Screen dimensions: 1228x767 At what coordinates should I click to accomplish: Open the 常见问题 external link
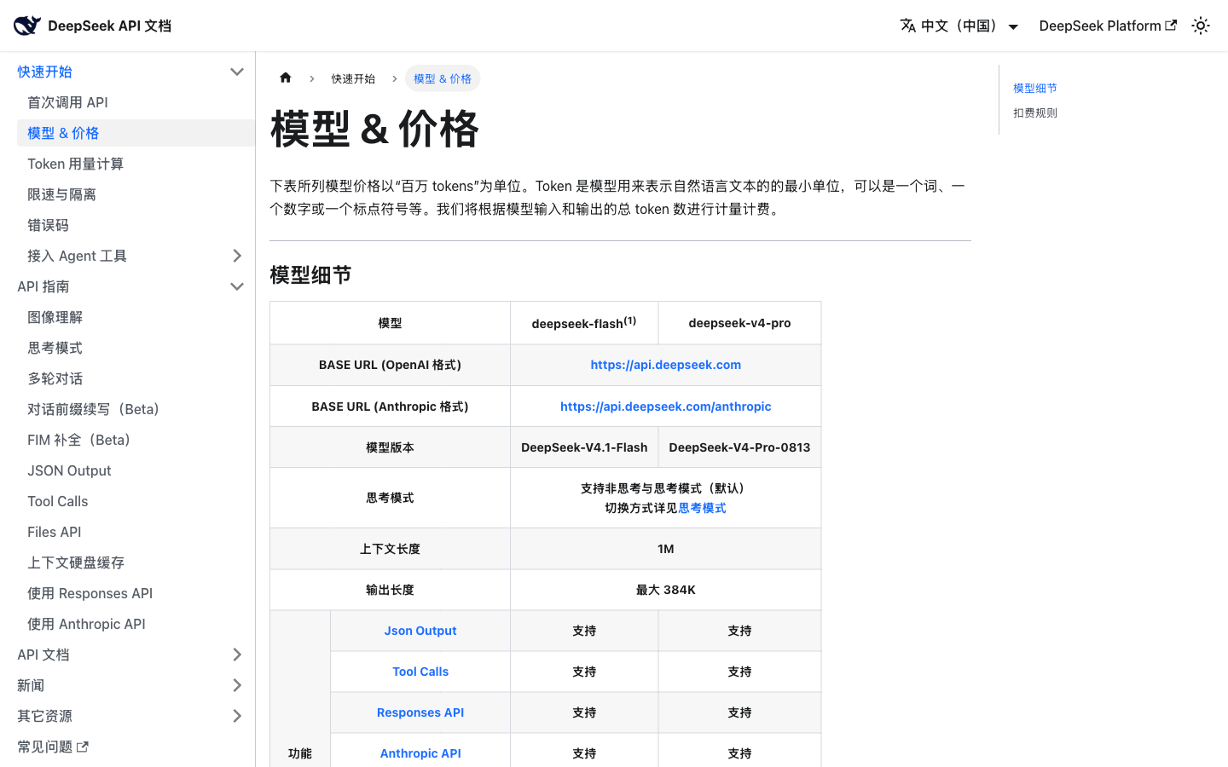[x=53, y=747]
